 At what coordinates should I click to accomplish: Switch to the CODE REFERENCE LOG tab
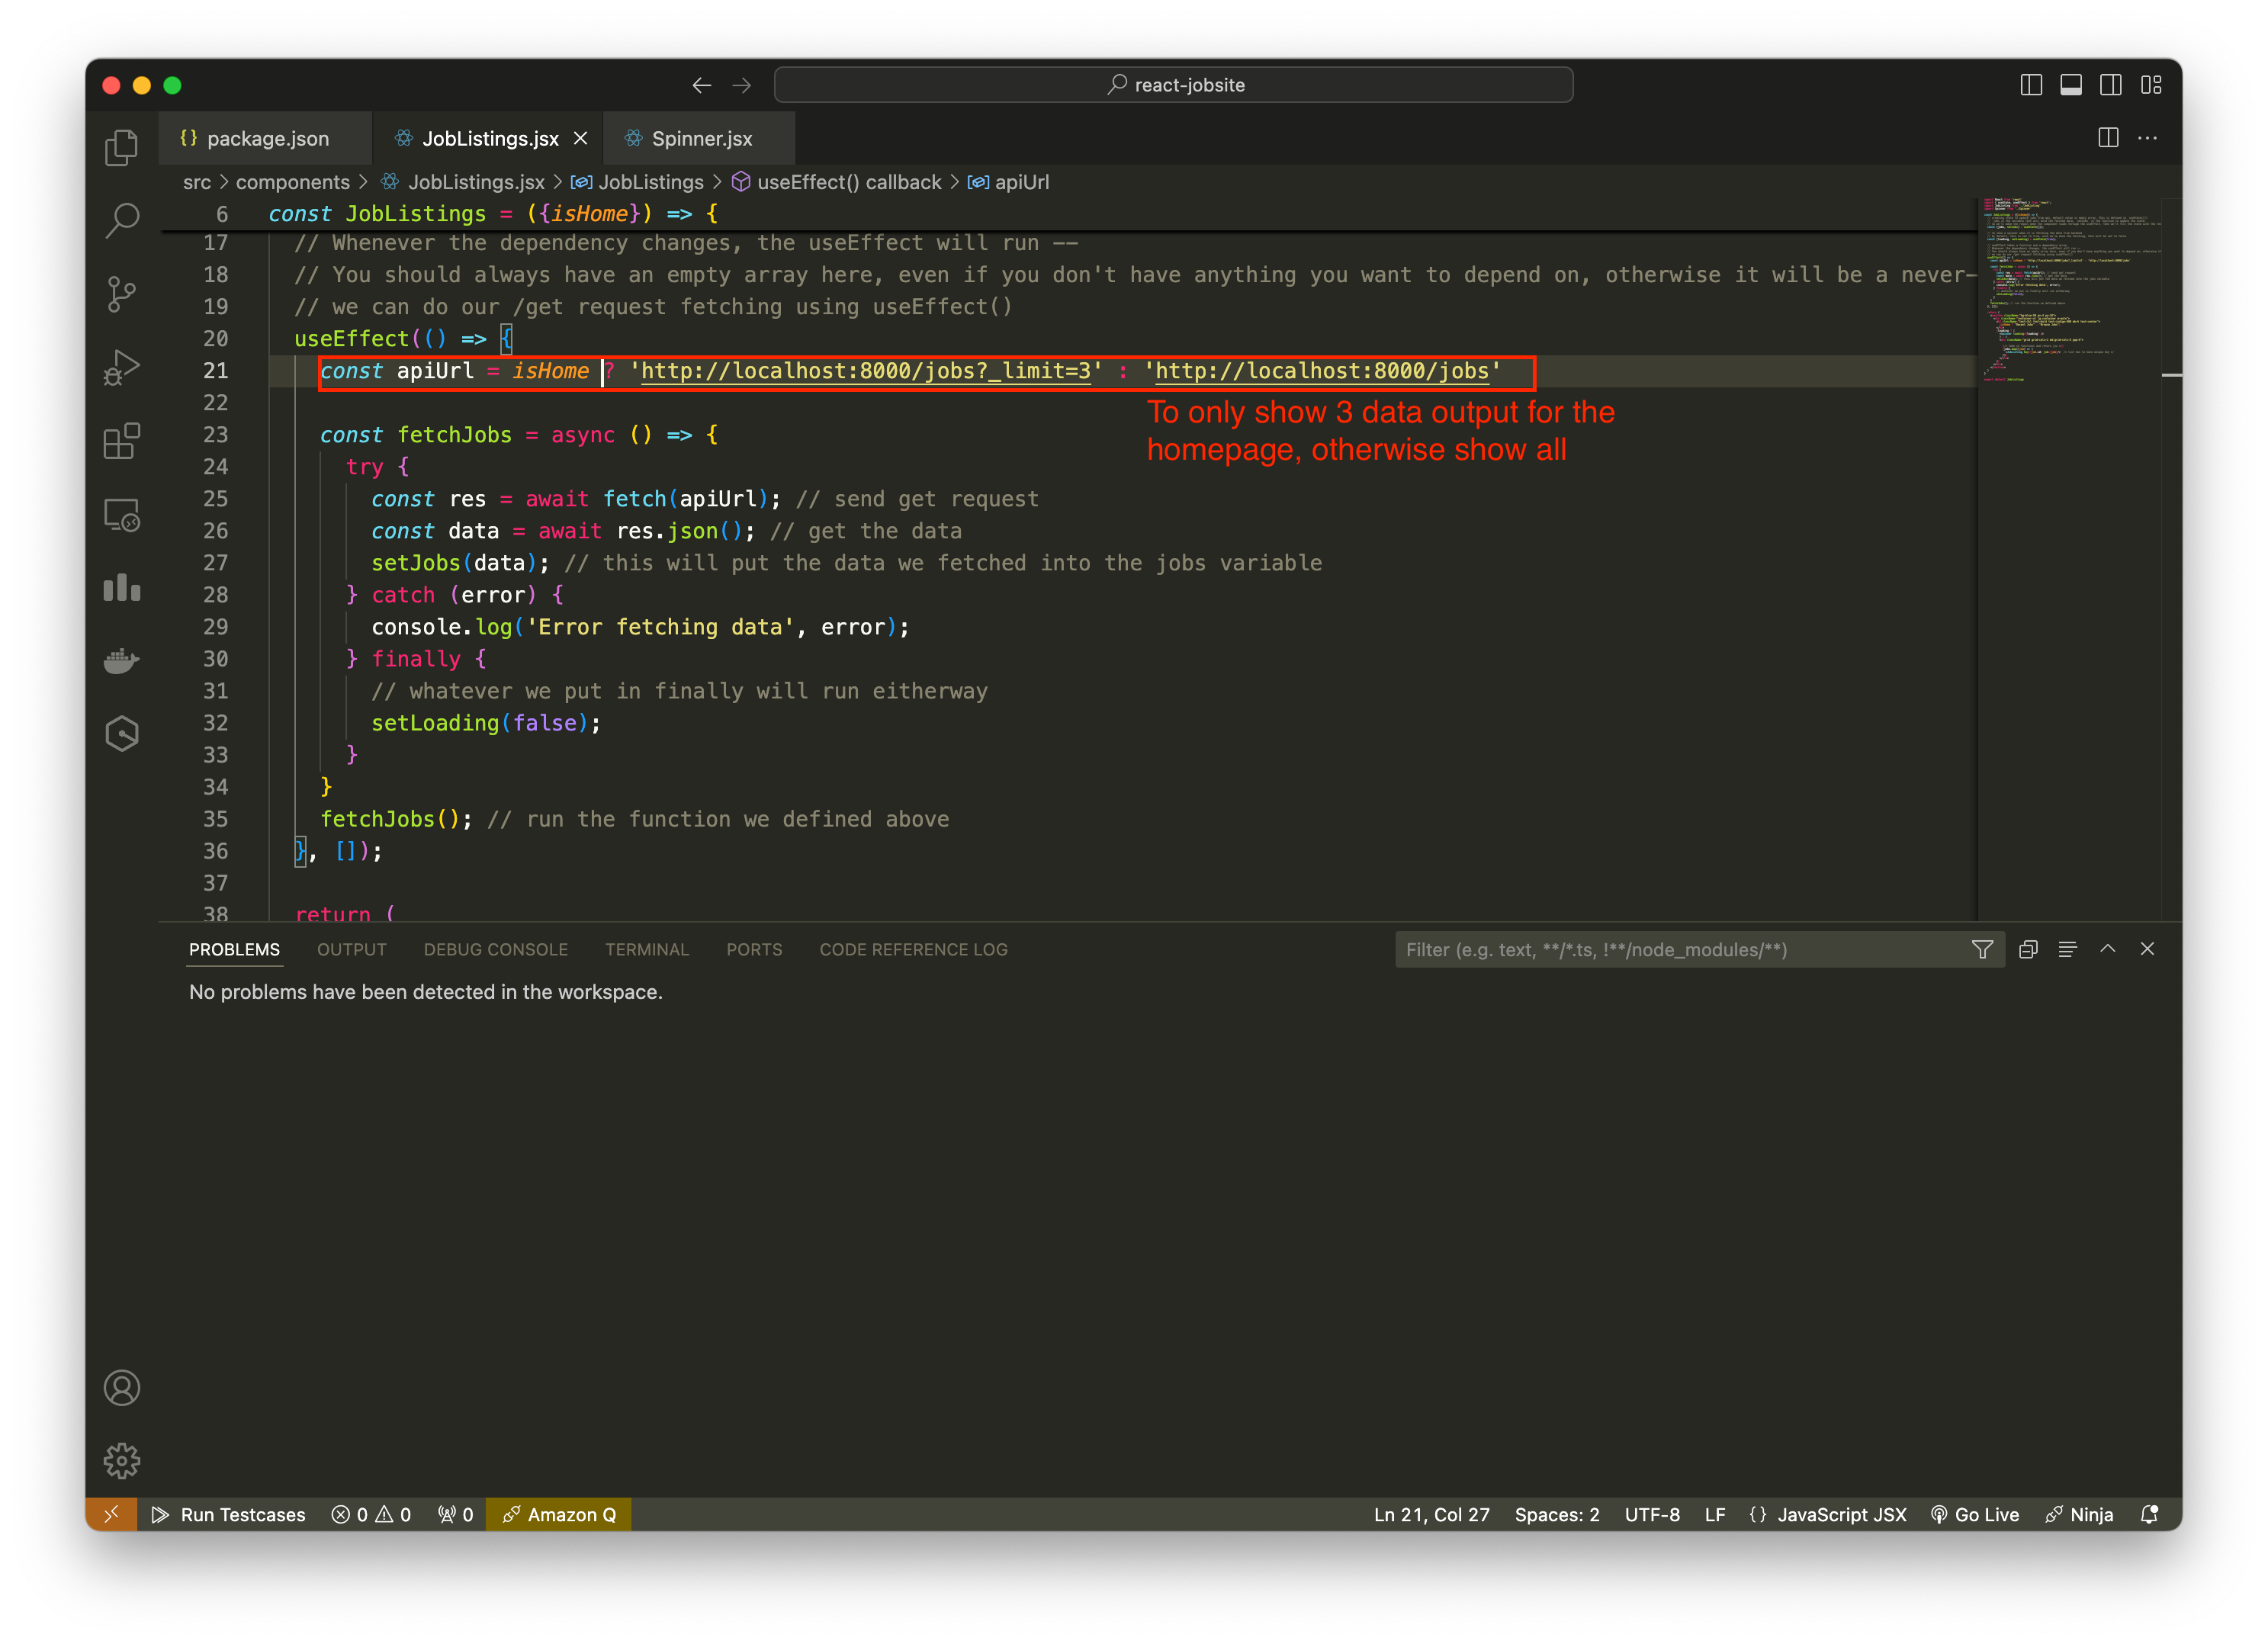pyautogui.click(x=913, y=949)
